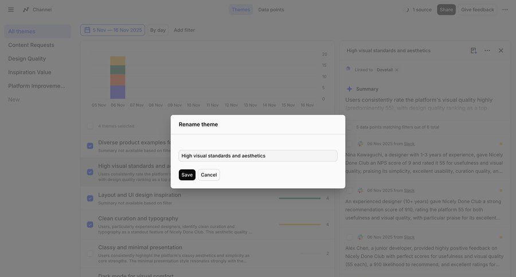The height and width of the screenshot is (277, 516).
Task: Click green bar for Layout and UI design
Action: point(299,199)
